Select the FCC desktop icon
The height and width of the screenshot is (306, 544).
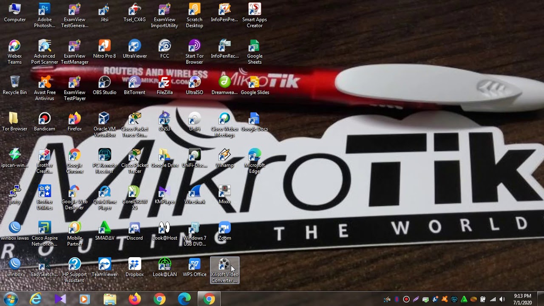point(164,49)
